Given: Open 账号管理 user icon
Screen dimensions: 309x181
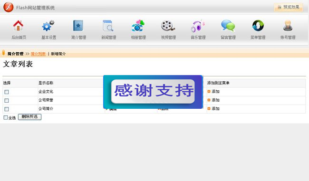Looking at the screenshot, I should [288, 26].
